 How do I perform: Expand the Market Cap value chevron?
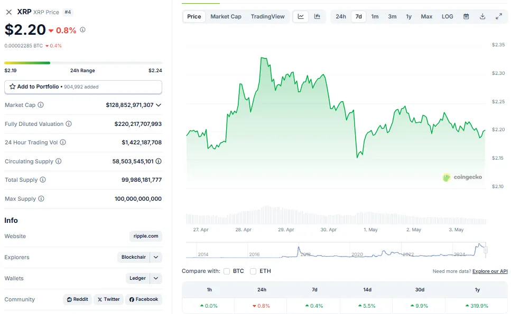[x=159, y=105]
